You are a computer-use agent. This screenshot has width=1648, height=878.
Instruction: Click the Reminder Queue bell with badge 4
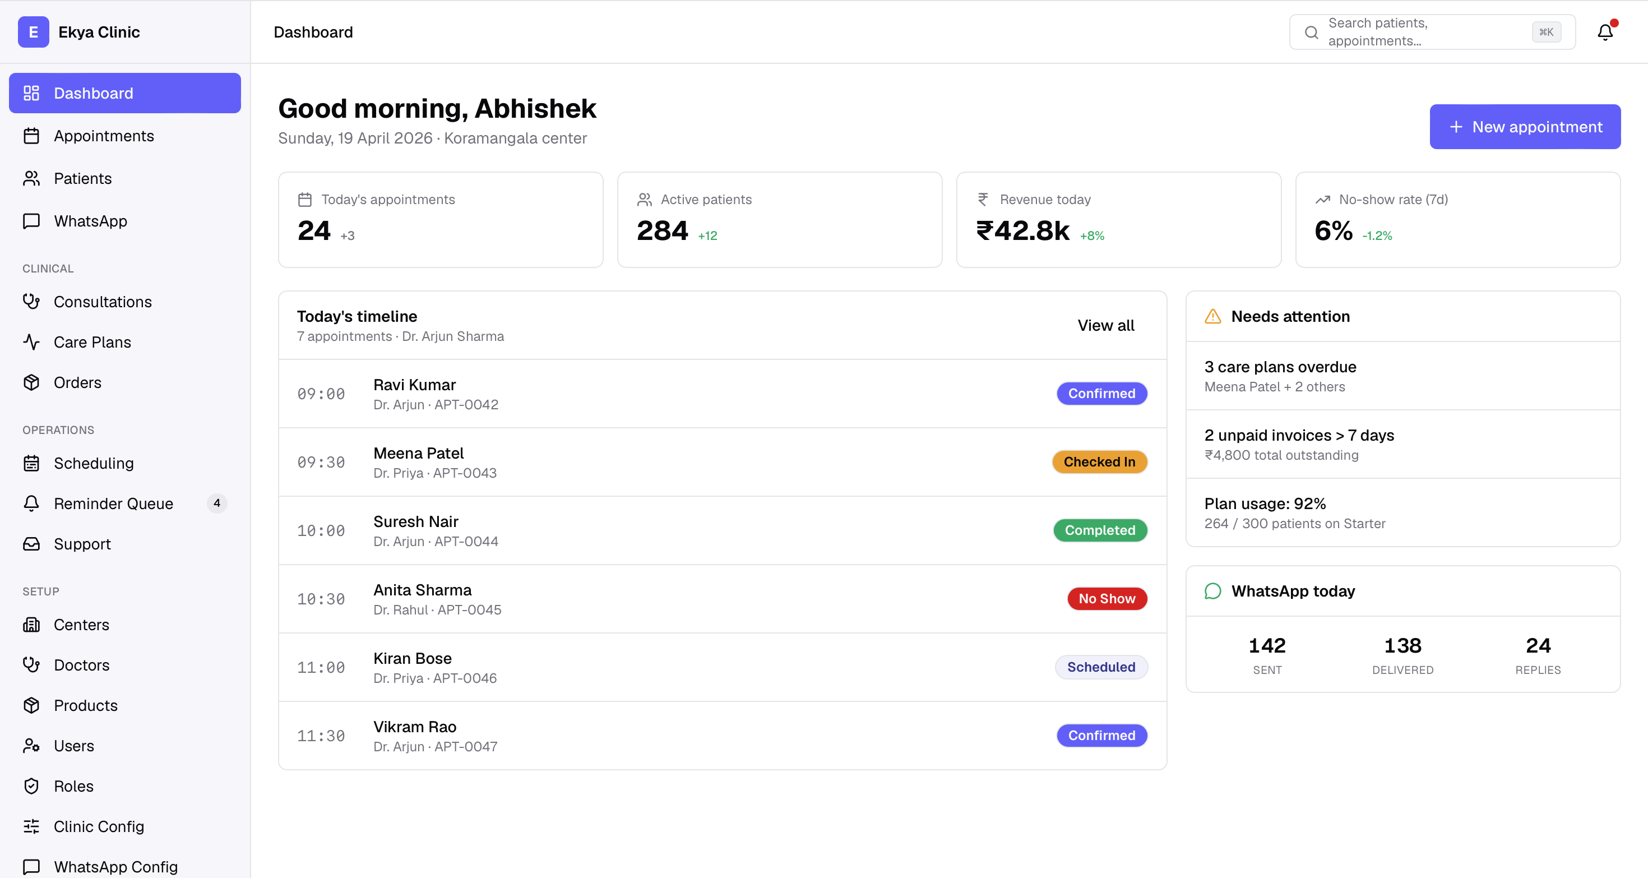coord(32,503)
